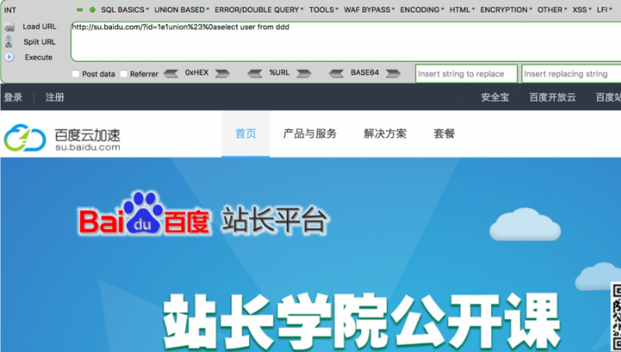Click the 安全宝 link
The width and height of the screenshot is (621, 352).
pyautogui.click(x=495, y=97)
